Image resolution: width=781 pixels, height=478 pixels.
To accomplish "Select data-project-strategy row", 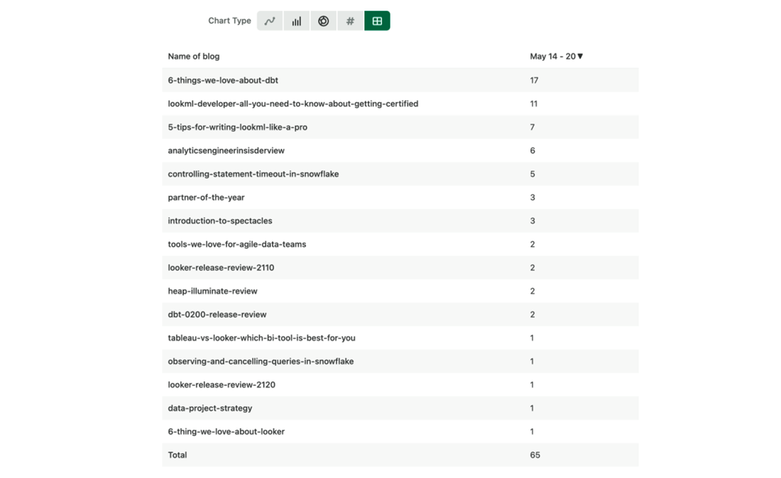I will (x=400, y=408).
